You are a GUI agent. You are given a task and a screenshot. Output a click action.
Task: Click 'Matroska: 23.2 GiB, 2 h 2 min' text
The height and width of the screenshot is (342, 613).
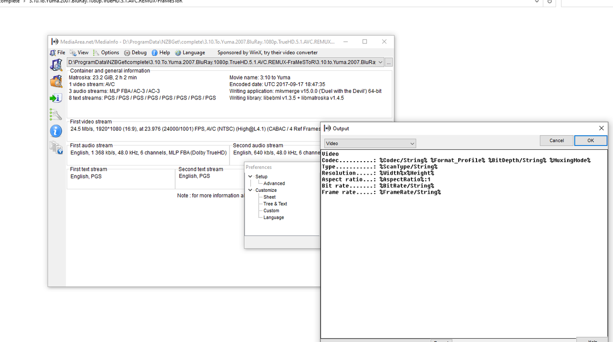pos(103,77)
